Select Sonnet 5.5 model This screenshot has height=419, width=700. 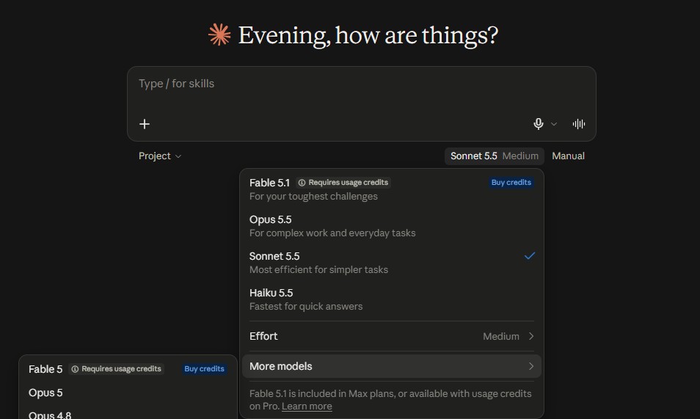[x=392, y=263]
